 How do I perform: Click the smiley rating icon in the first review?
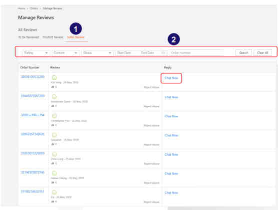tap(54, 77)
